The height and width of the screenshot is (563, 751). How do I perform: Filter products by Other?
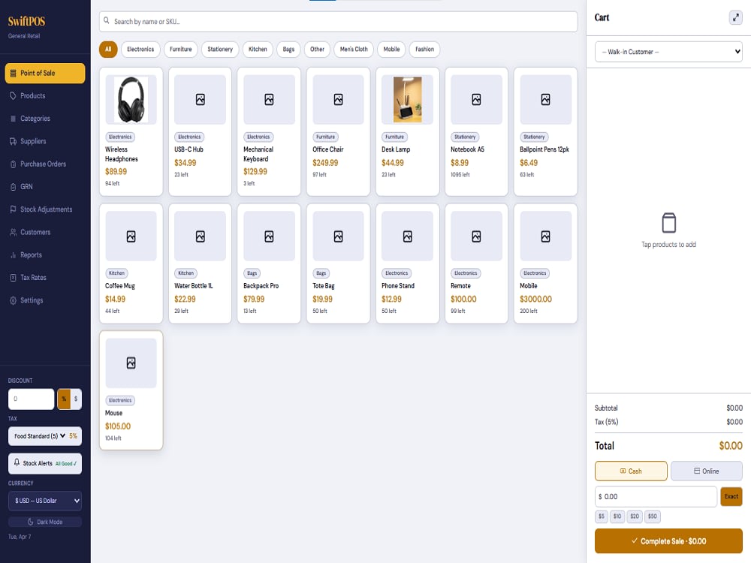(317, 50)
